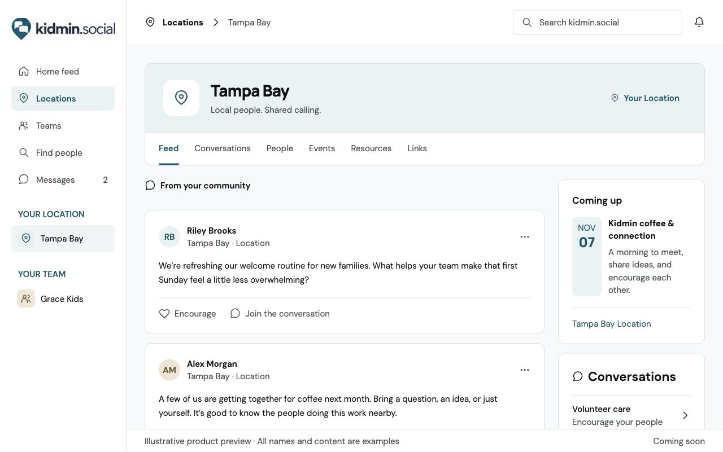Click the Locations breadcrumb link

[x=182, y=23]
